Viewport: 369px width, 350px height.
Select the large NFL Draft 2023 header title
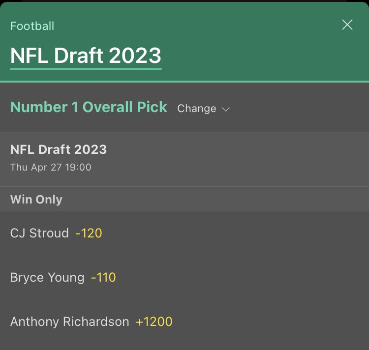point(86,56)
